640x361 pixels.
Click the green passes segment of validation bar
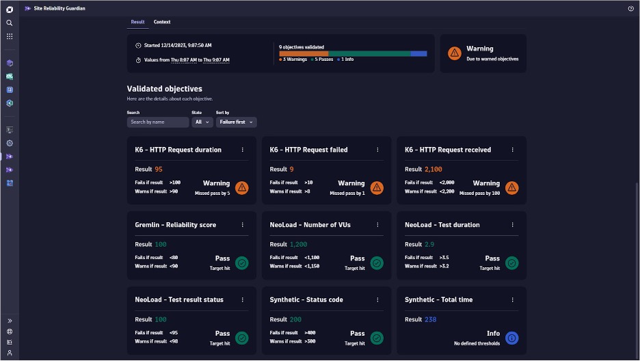click(369, 53)
